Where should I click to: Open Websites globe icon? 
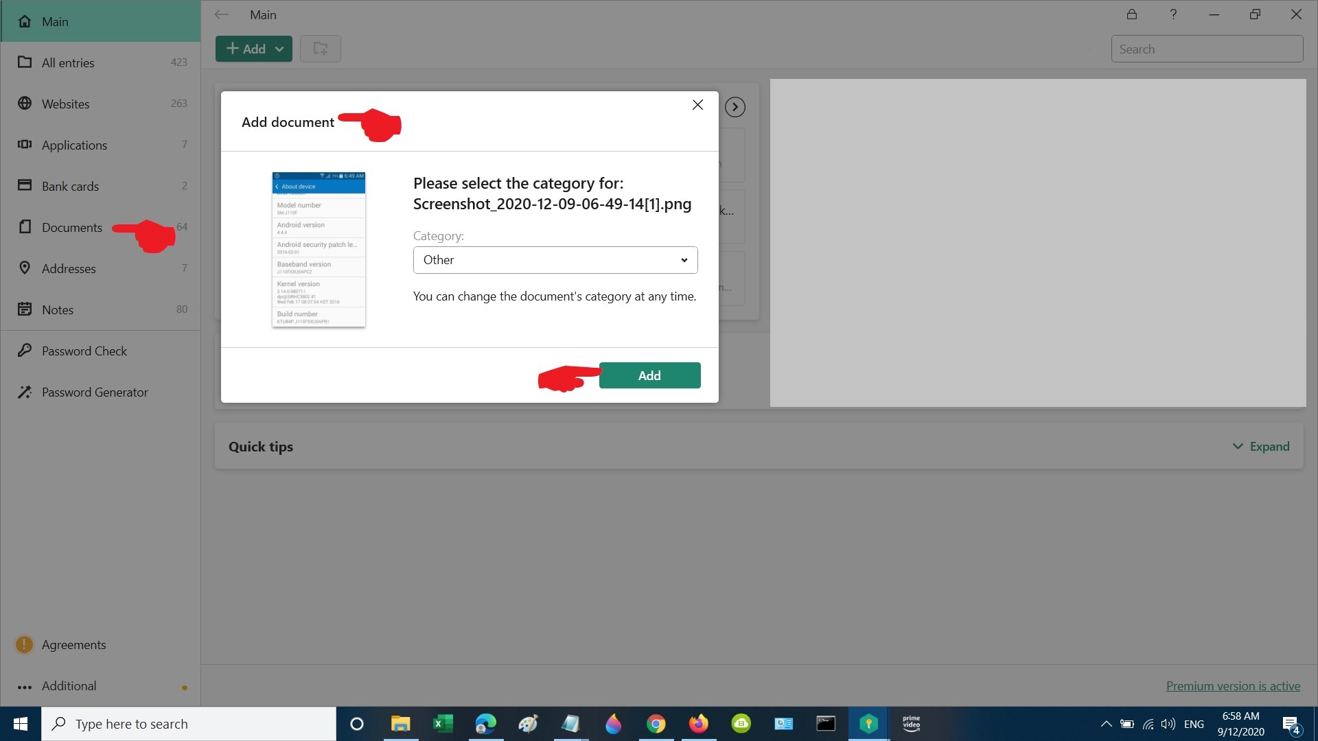pyautogui.click(x=25, y=104)
